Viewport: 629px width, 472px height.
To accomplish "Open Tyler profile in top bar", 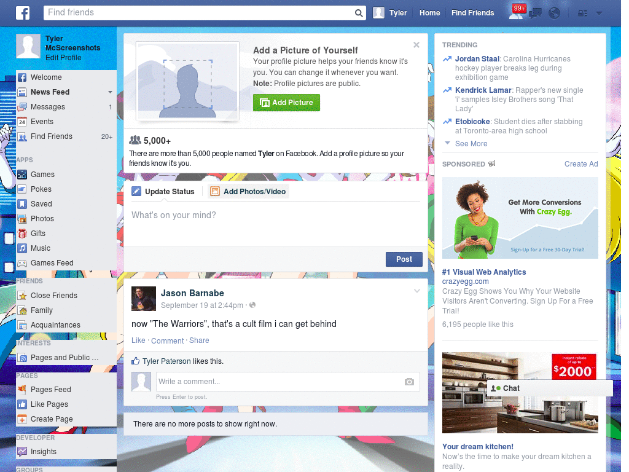I will pyautogui.click(x=390, y=13).
